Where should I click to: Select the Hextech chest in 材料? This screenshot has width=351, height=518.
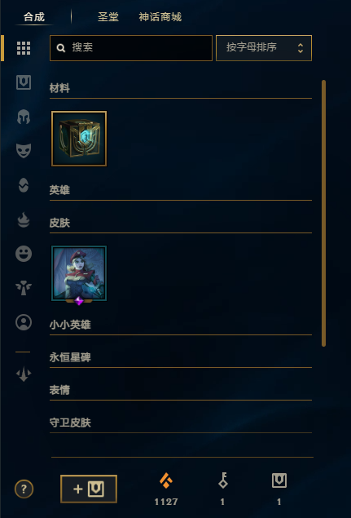(79, 139)
